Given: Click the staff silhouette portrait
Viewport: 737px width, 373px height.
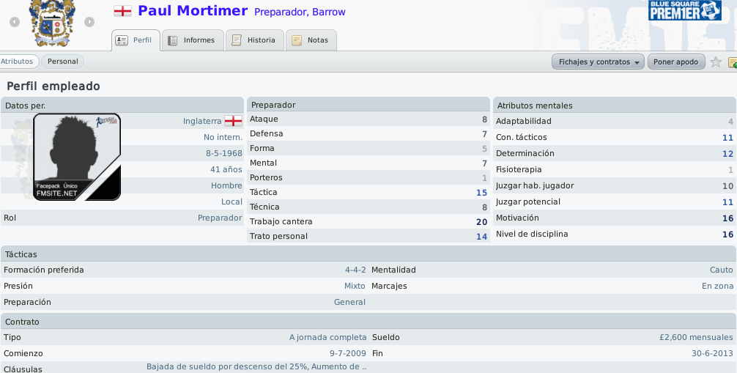Looking at the screenshot, I should (x=77, y=157).
